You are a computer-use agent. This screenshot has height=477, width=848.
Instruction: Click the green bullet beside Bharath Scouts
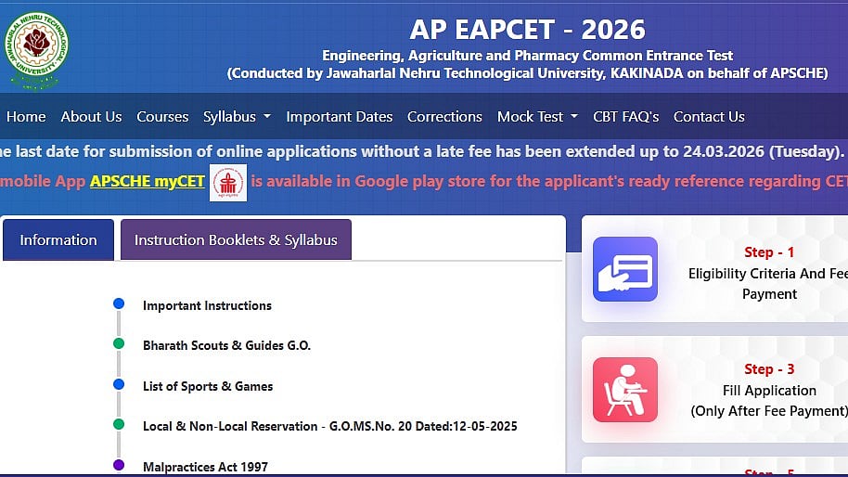click(119, 344)
